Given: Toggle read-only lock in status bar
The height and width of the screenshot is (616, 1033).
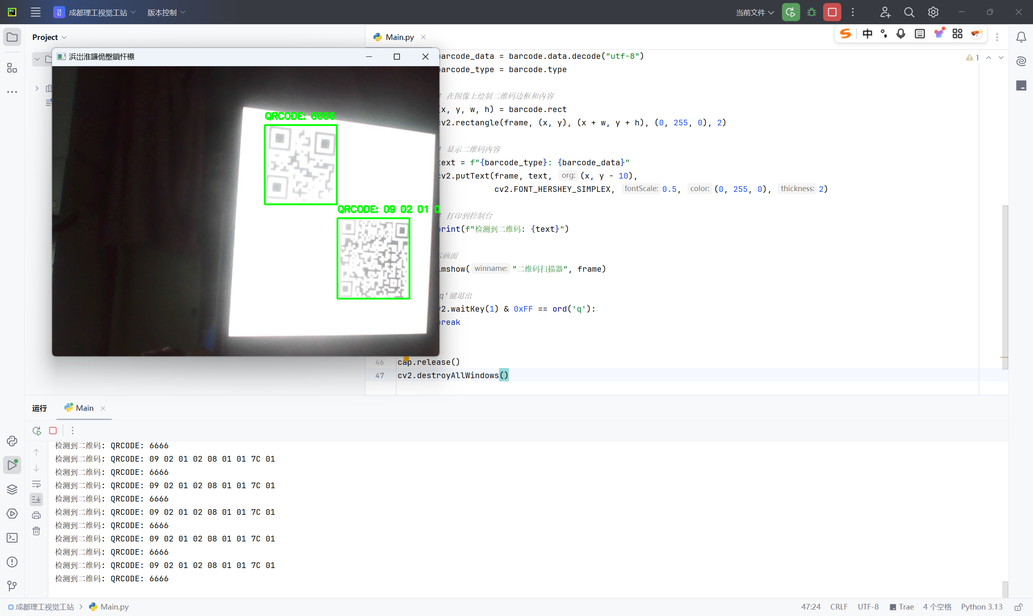Looking at the screenshot, I should pos(1018,607).
